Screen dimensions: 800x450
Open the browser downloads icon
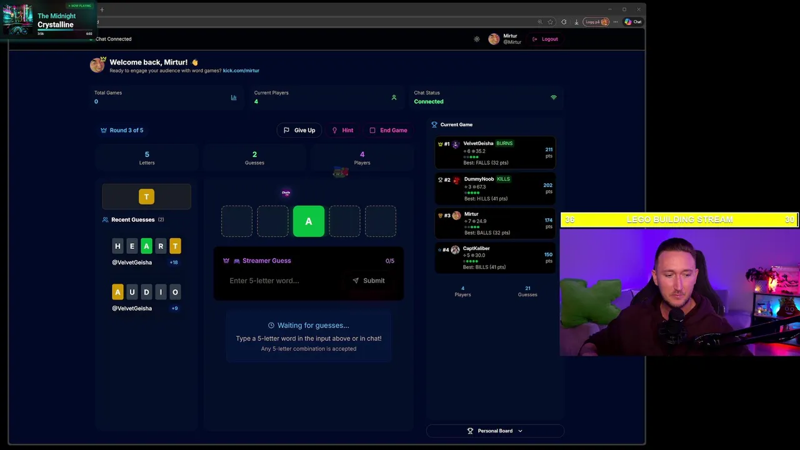click(x=576, y=22)
